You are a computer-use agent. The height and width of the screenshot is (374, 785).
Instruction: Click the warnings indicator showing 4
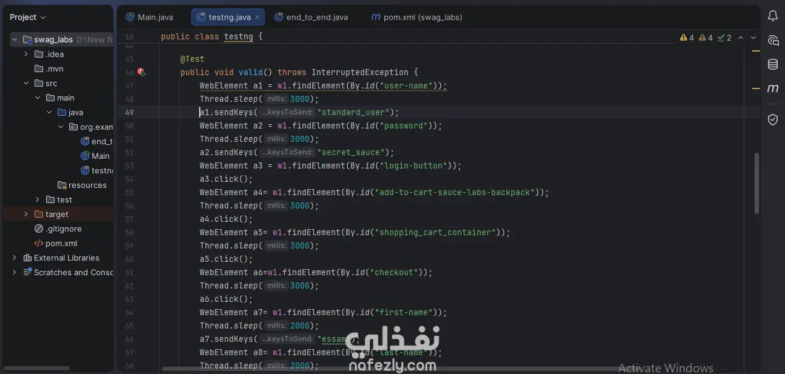coord(687,38)
